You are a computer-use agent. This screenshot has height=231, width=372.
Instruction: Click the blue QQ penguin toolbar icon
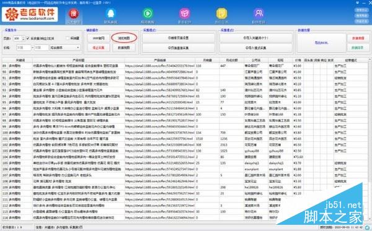(x=111, y=14)
